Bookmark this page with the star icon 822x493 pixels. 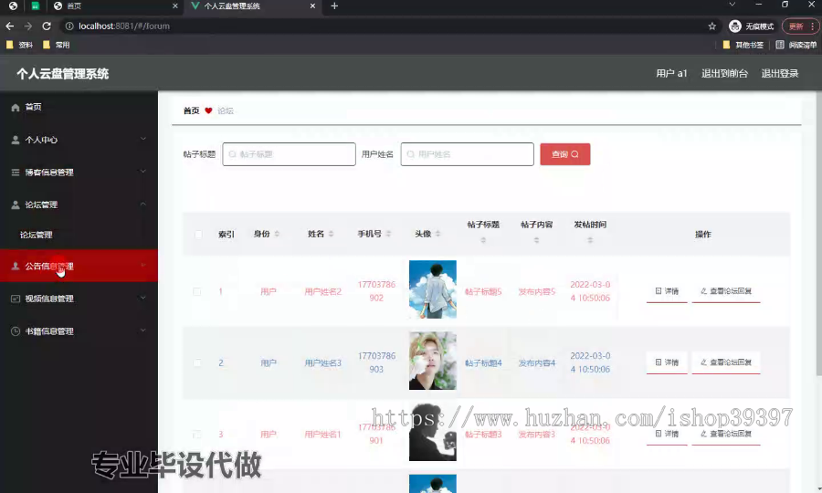711,26
